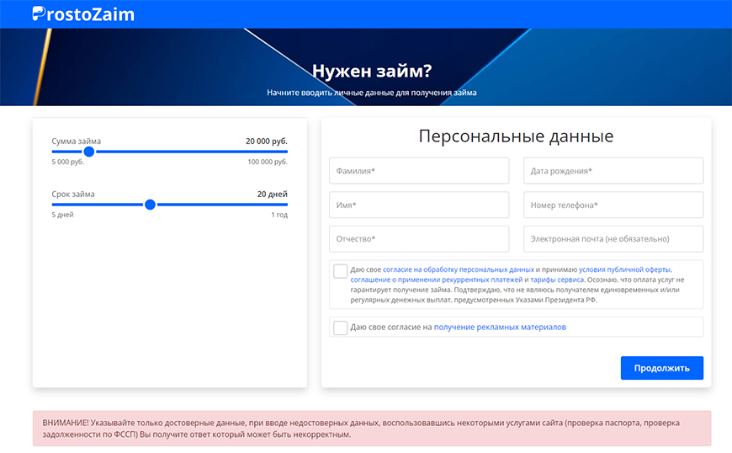The image size is (732, 453).
Task: Focus the Номер телефона field
Action: point(613,205)
